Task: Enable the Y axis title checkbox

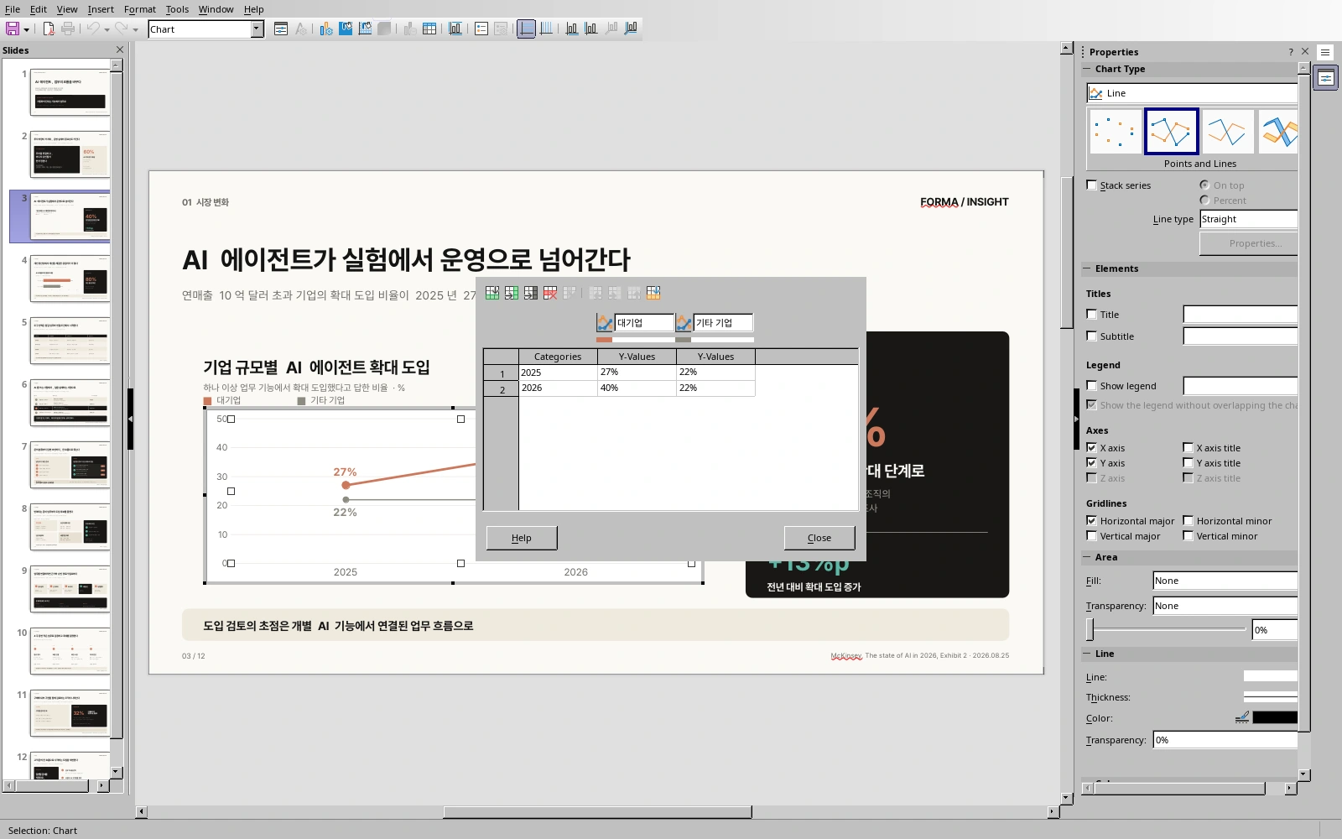Action: point(1188,463)
